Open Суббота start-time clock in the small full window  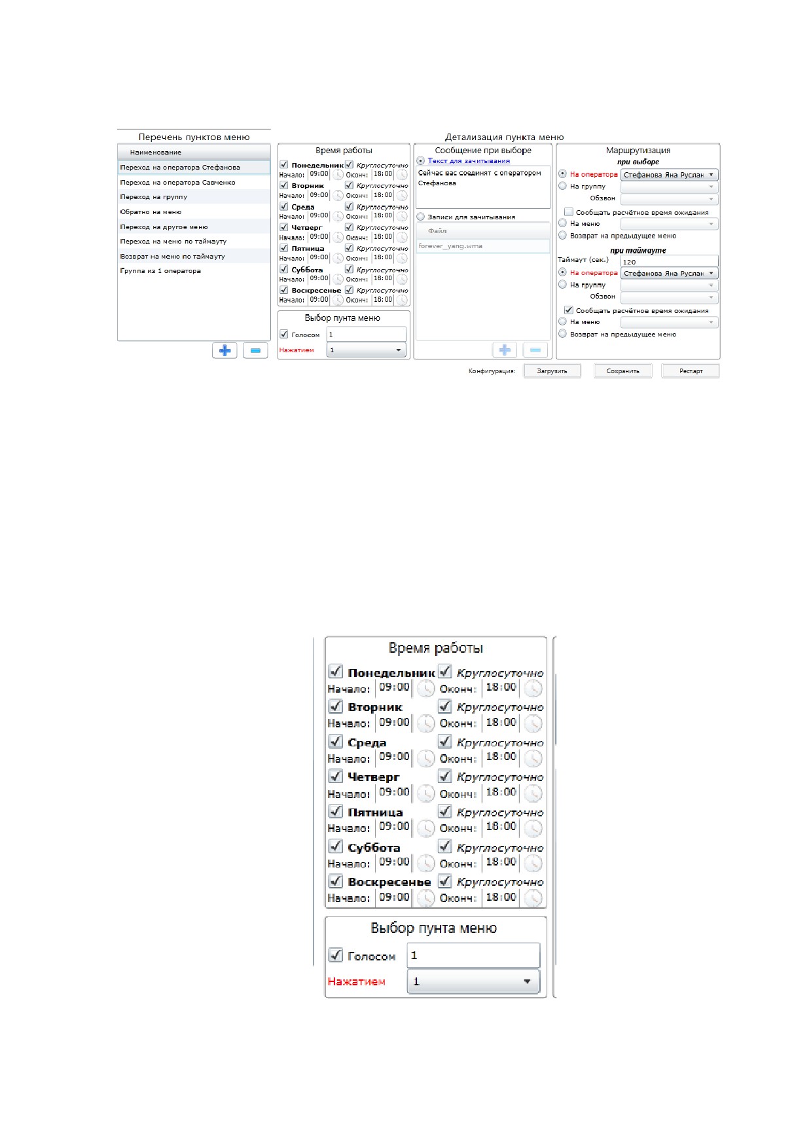[338, 279]
